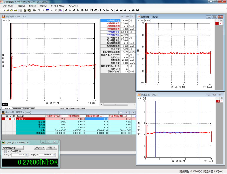Click the red line icon in row 1

pos(6,119)
